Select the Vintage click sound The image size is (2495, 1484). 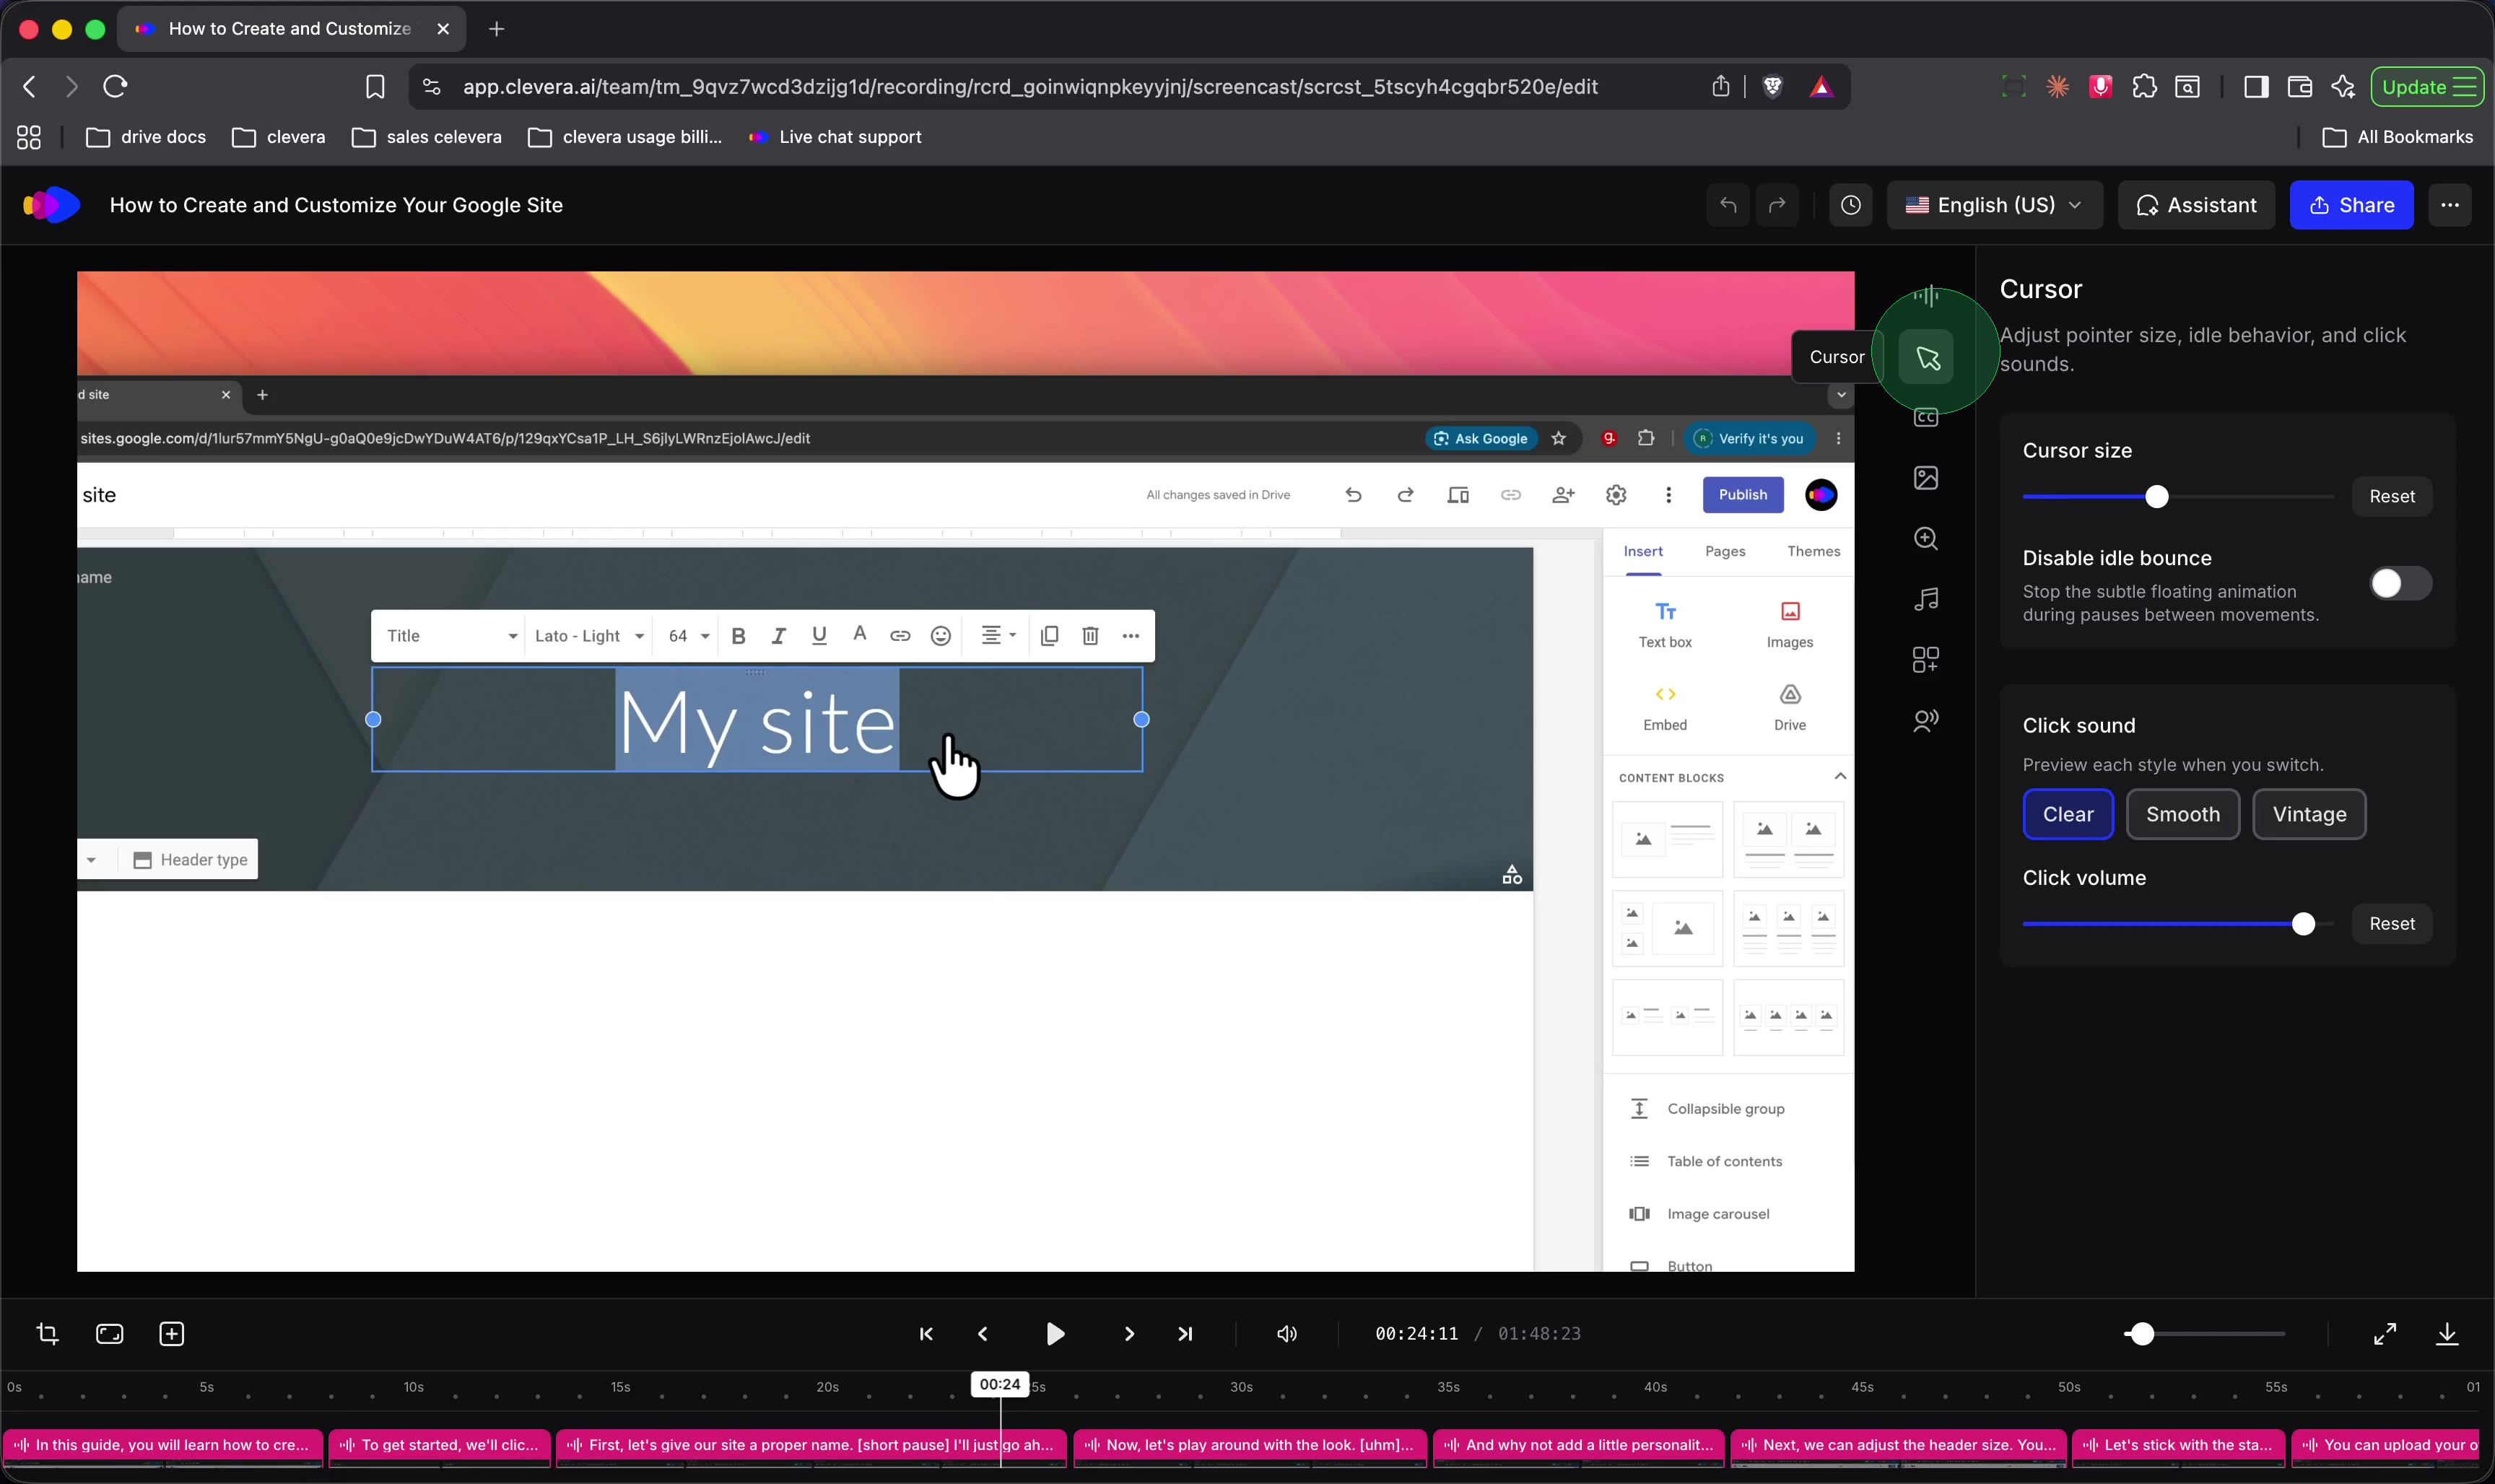pos(2309,814)
